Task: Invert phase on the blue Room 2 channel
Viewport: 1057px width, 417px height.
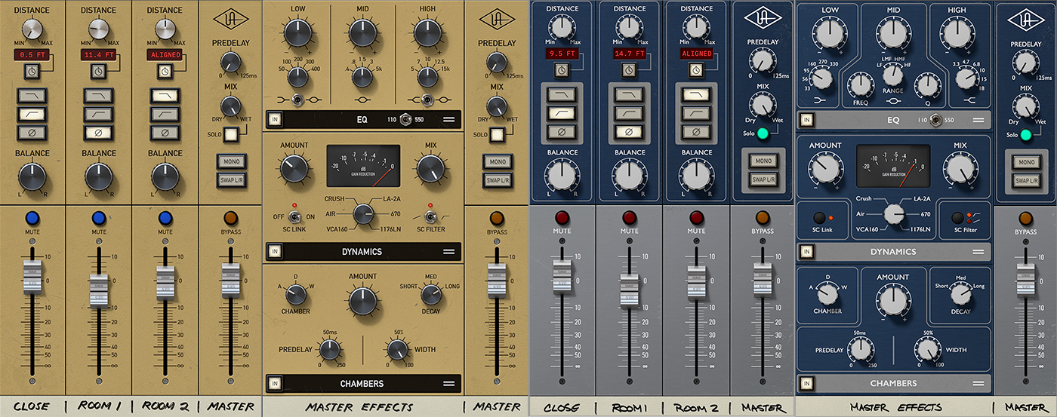Action: click(696, 133)
